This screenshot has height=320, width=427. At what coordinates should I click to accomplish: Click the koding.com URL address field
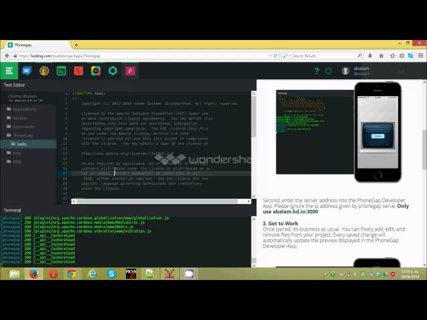coord(141,56)
